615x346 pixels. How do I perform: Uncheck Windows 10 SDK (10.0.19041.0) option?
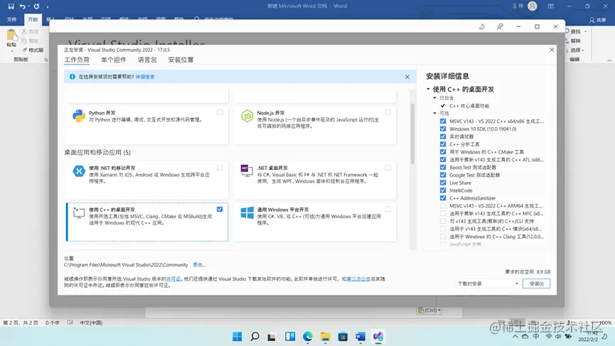pyautogui.click(x=443, y=129)
